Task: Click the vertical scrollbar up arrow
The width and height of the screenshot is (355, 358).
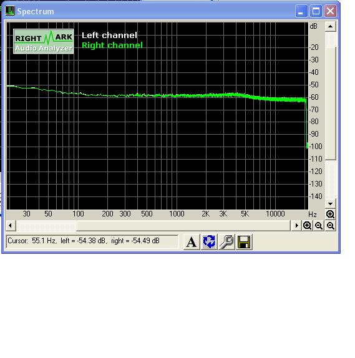Action: 330,26
